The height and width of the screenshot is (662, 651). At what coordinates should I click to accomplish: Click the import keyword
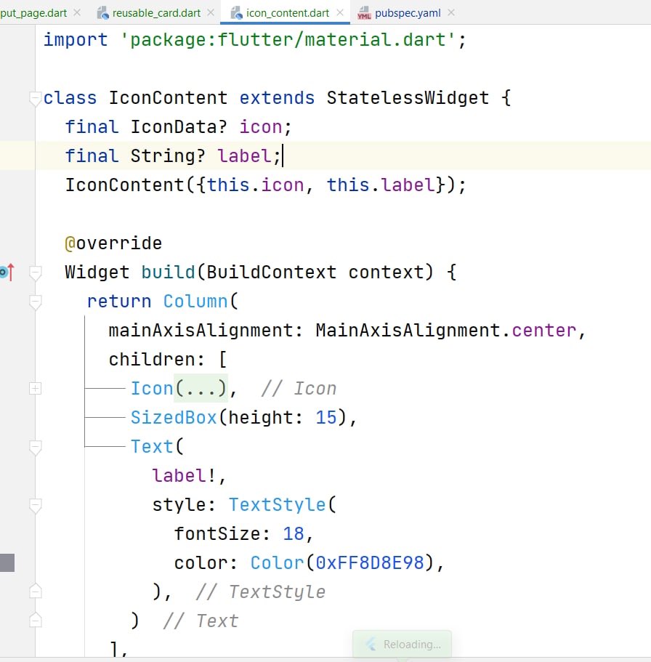76,40
